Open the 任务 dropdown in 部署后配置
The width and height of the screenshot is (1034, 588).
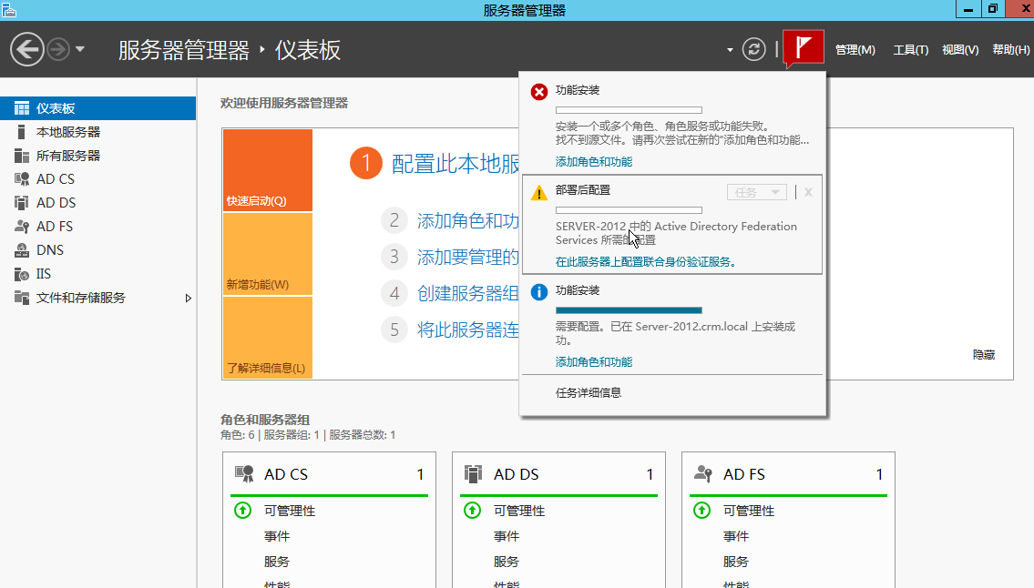[756, 192]
